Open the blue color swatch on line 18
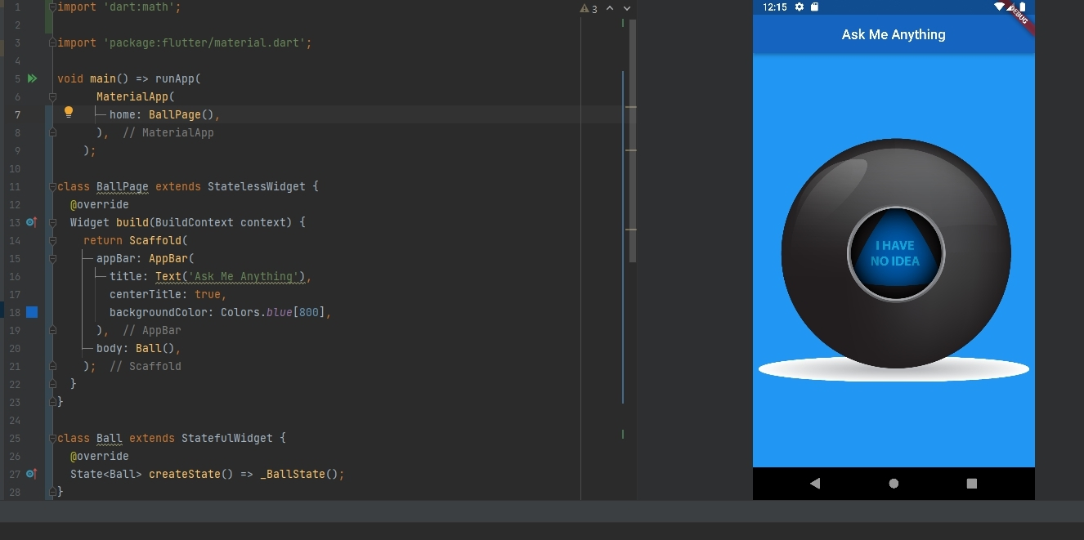The width and height of the screenshot is (1084, 540). click(32, 312)
